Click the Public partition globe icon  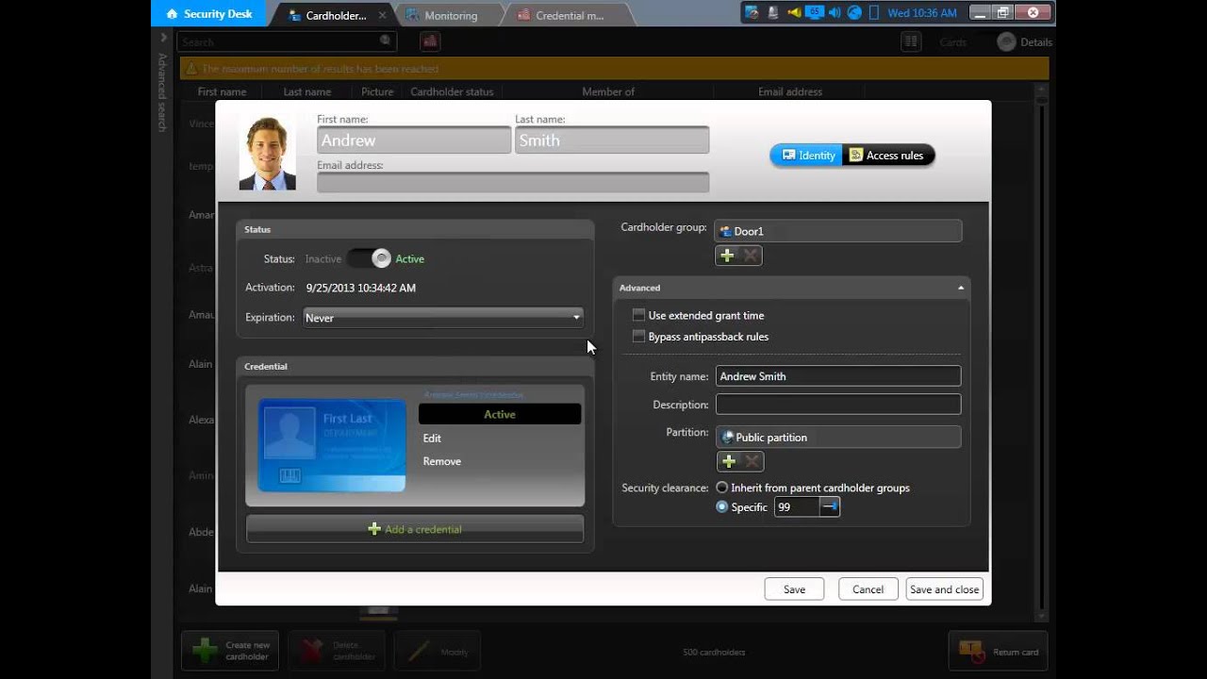tap(727, 437)
